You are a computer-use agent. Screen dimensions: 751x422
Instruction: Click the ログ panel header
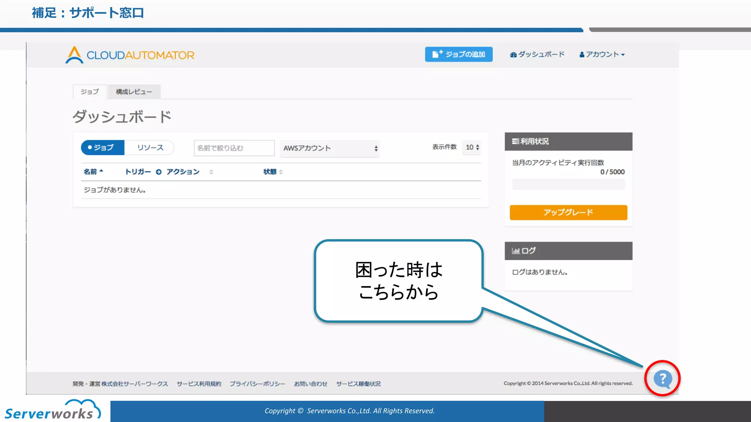pyautogui.click(x=568, y=251)
